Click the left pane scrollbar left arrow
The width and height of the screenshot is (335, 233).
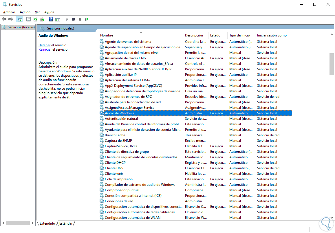tap(3, 223)
